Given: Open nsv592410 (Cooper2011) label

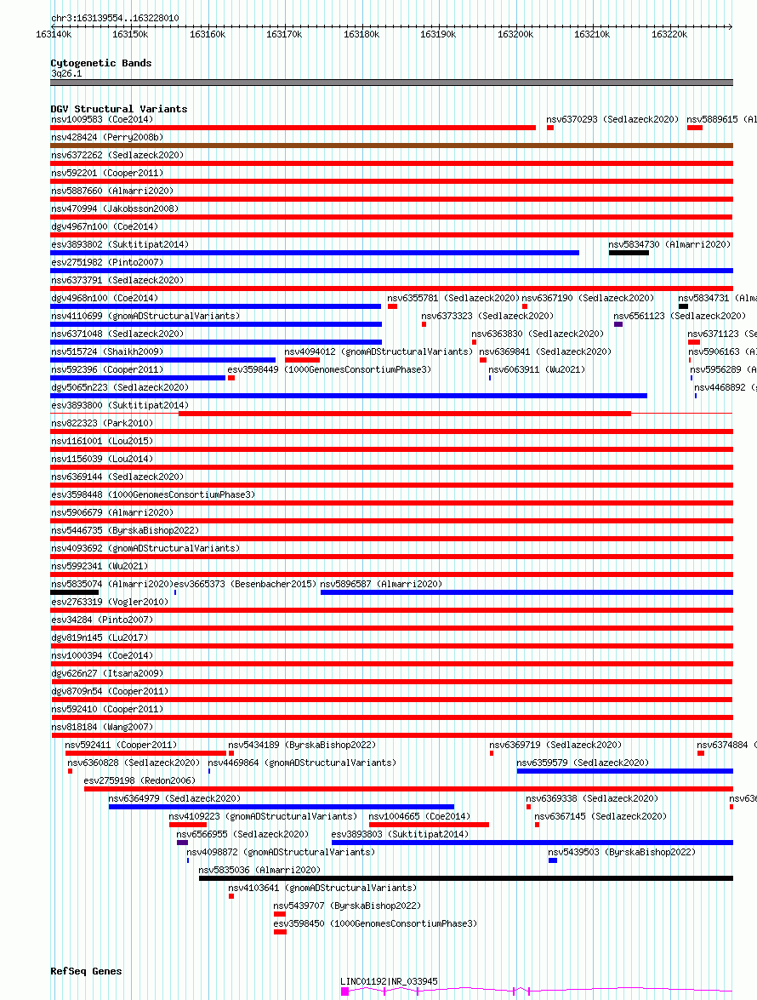Looking at the screenshot, I should (x=107, y=709).
